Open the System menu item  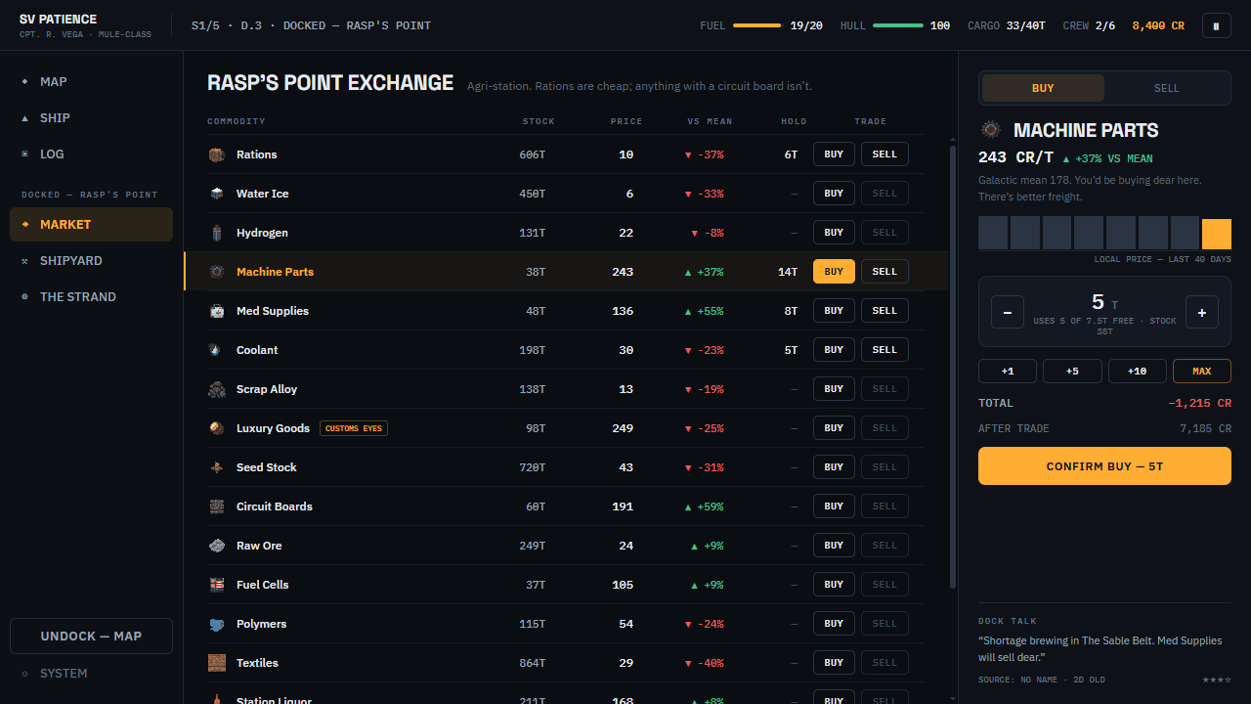point(91,673)
